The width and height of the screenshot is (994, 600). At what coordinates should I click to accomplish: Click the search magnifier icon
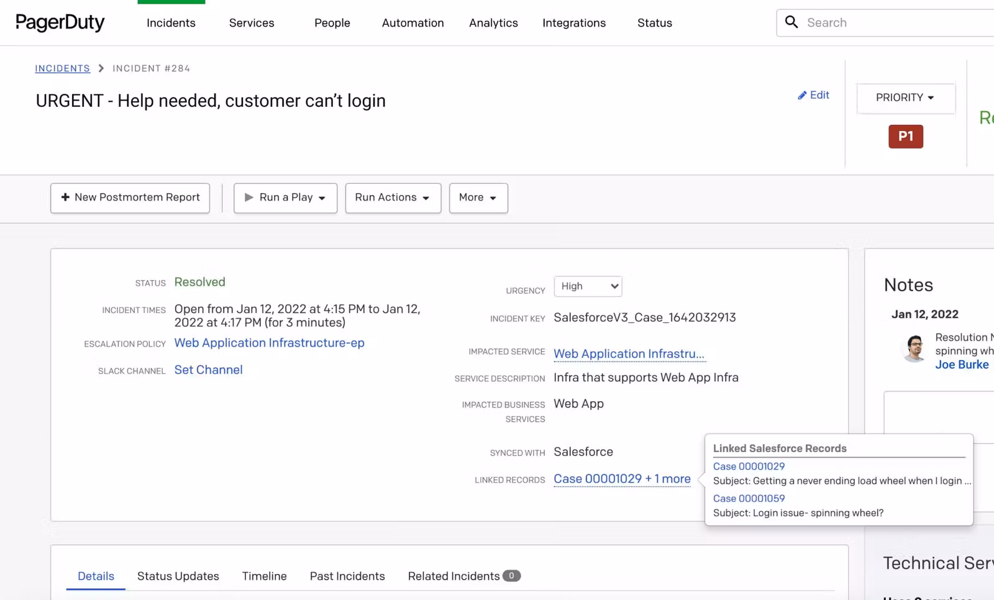point(791,22)
